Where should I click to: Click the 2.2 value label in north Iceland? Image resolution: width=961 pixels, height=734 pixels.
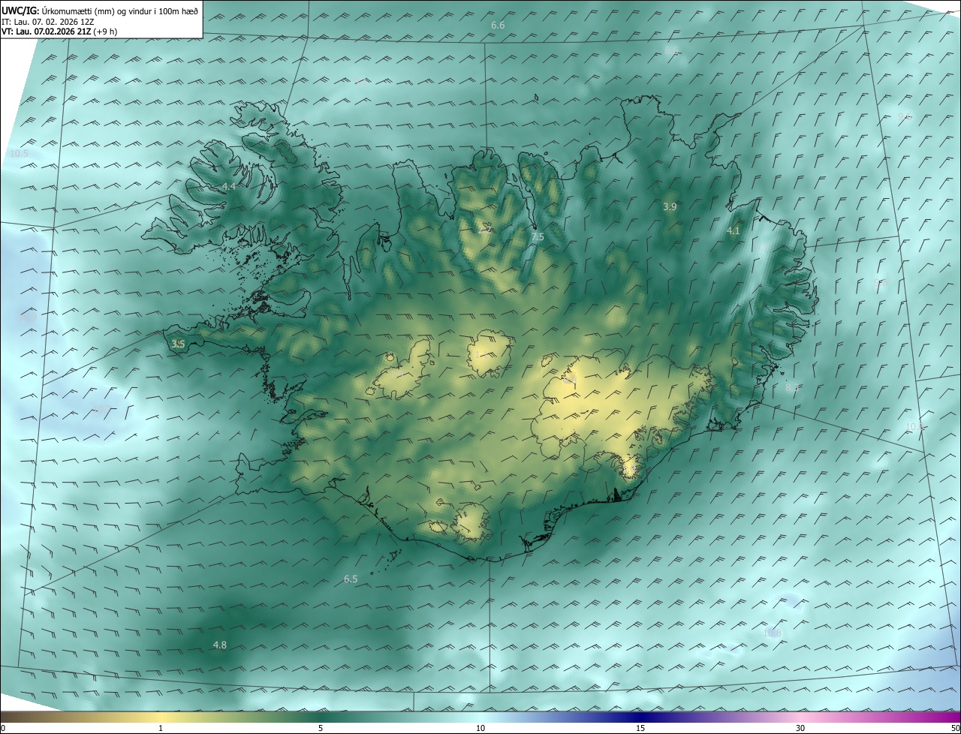[485, 230]
